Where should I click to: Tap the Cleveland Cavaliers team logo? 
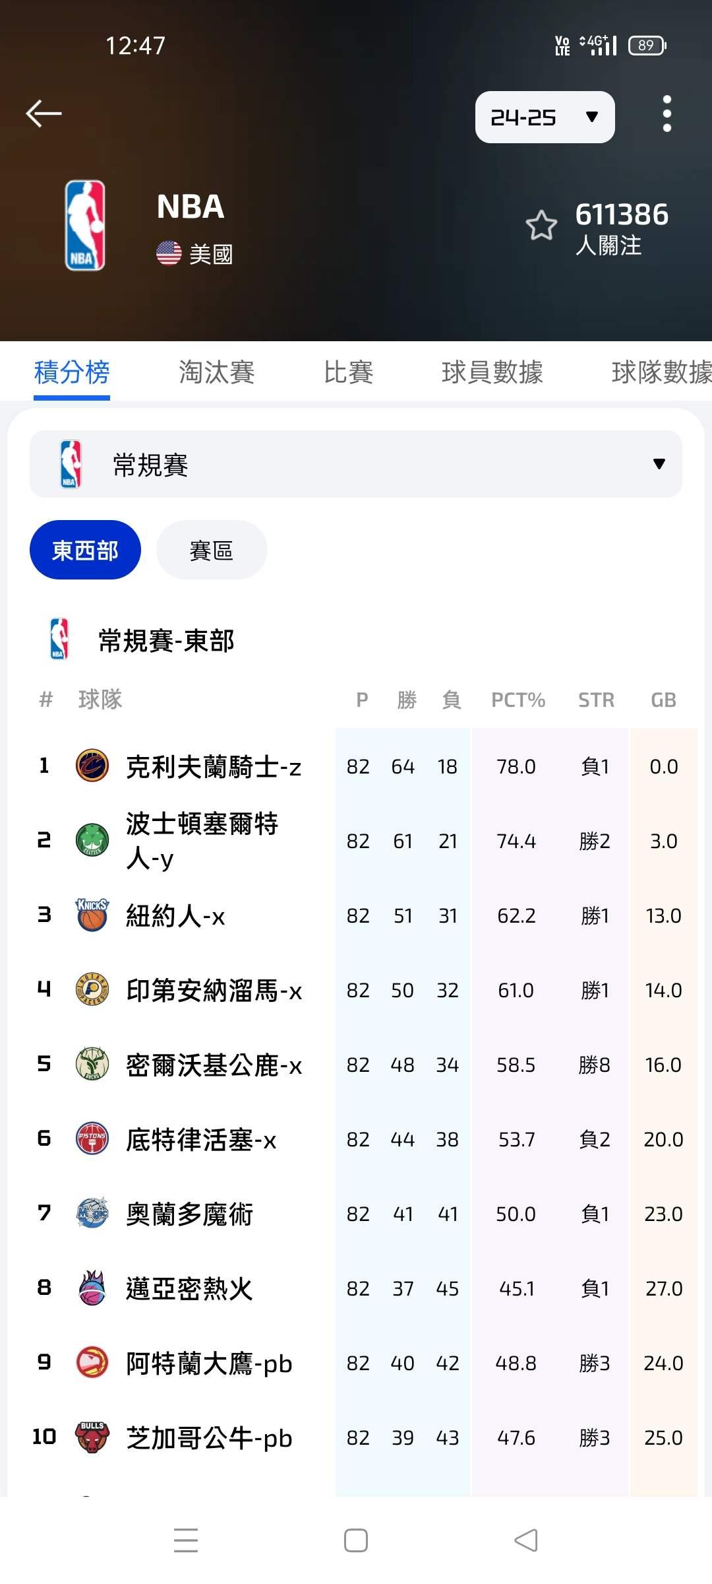click(92, 766)
